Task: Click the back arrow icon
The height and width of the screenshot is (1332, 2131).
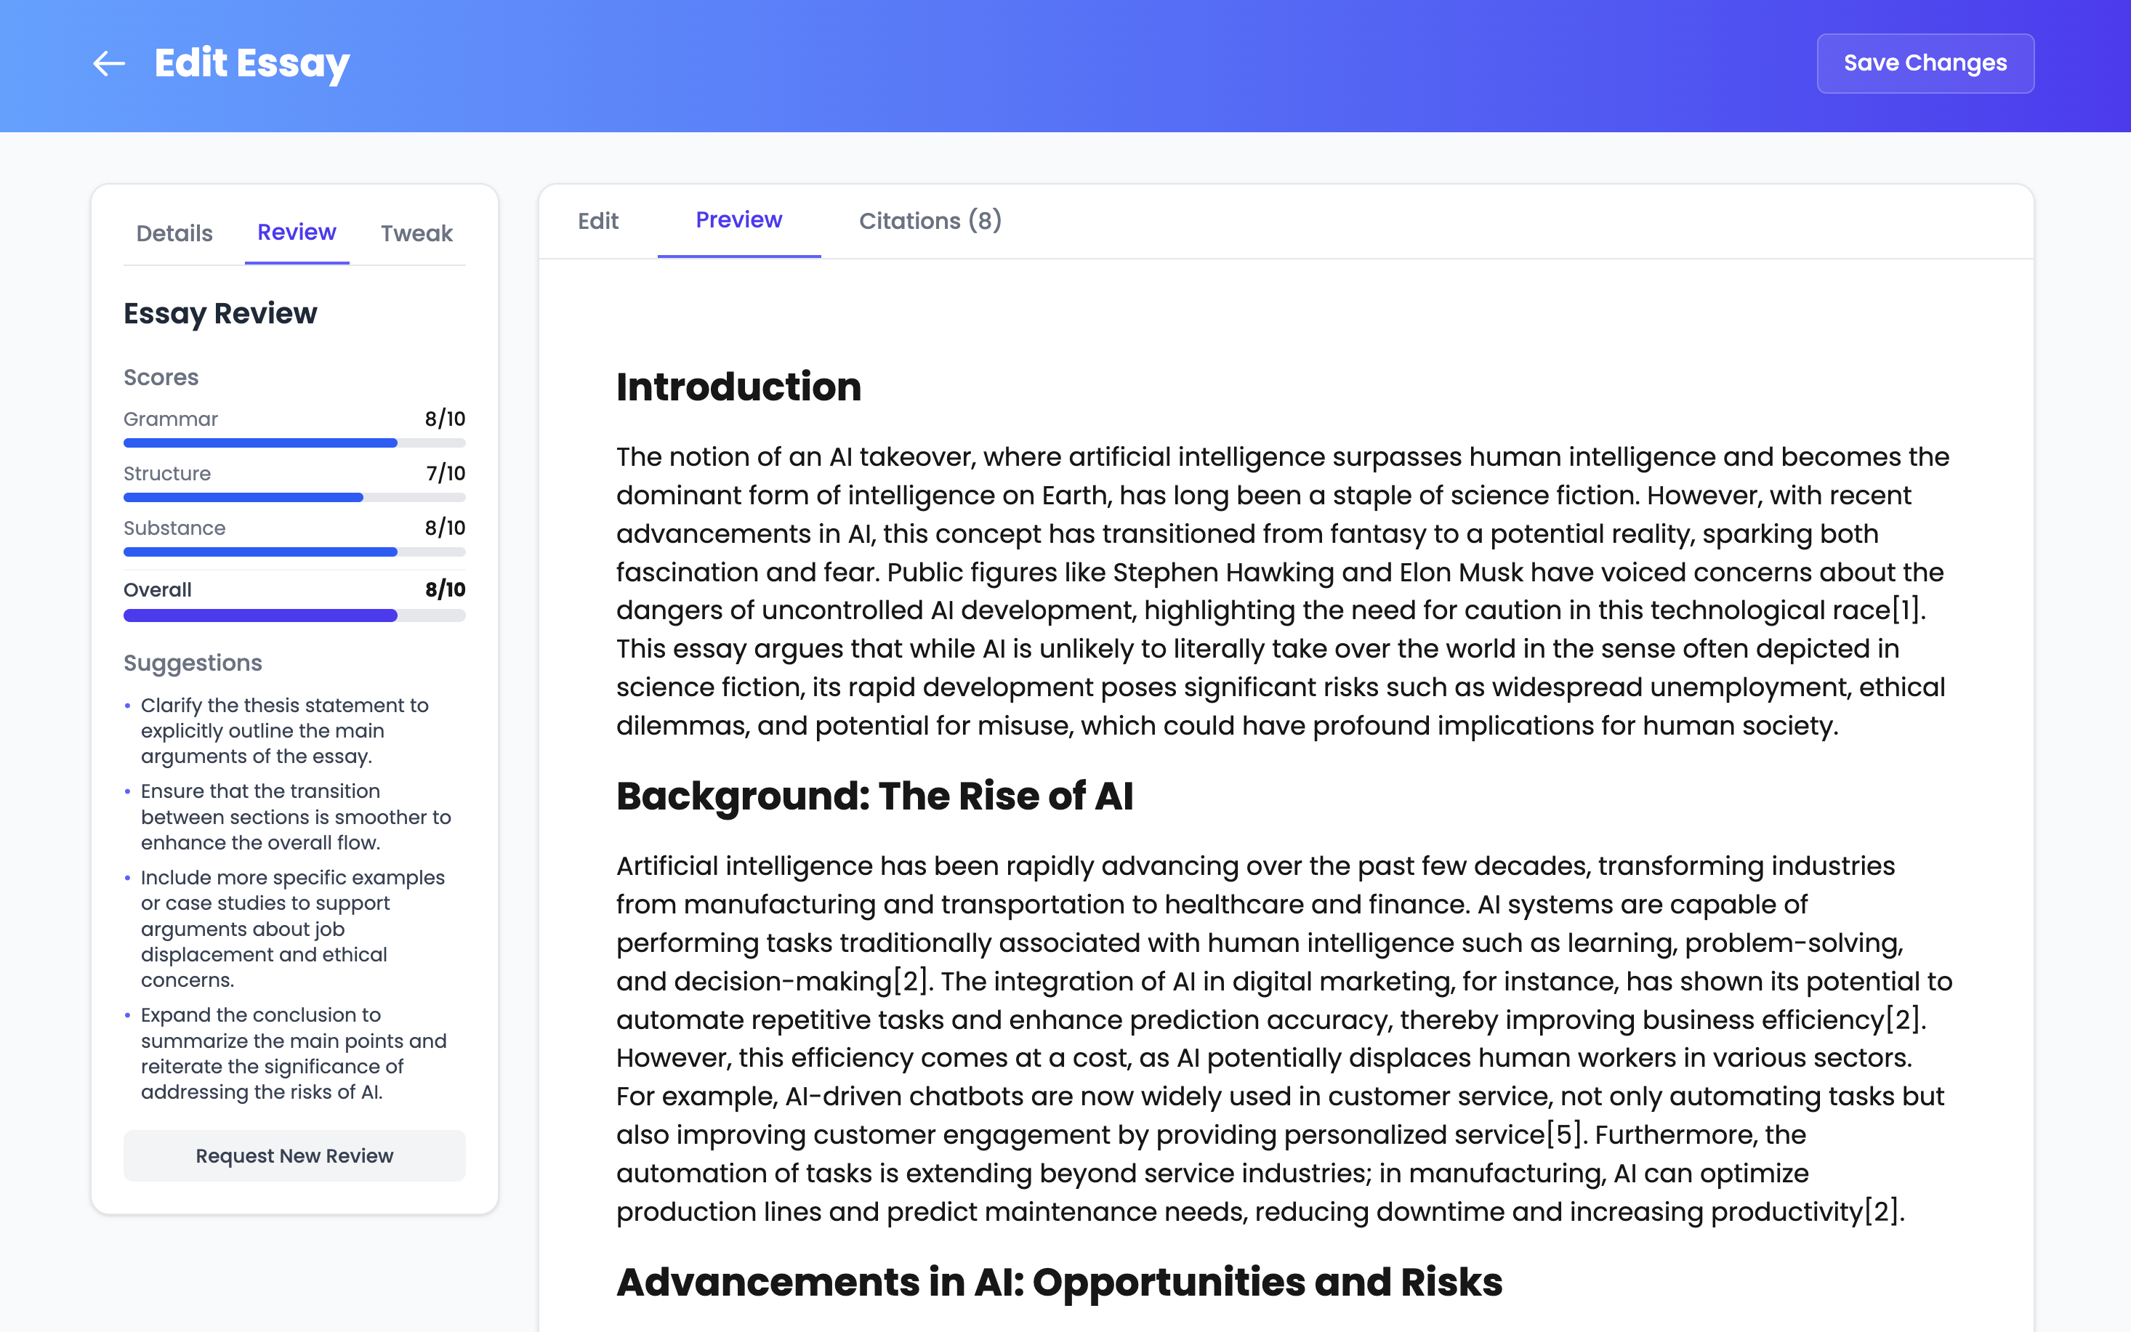Action: point(109,63)
